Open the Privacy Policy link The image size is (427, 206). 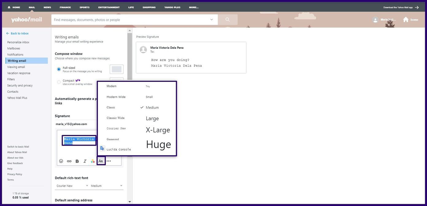coord(14,174)
